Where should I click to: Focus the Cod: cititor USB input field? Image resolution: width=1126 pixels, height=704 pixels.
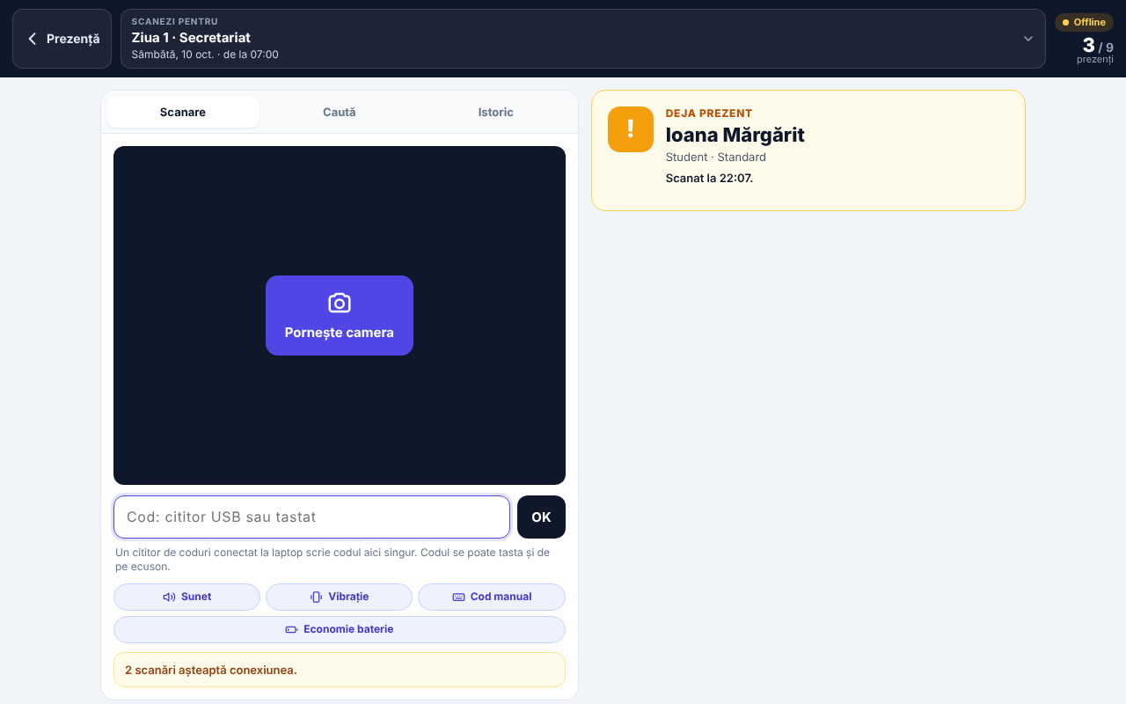coord(311,517)
